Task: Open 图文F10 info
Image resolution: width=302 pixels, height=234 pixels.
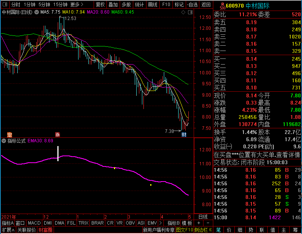Action: tap(184, 230)
